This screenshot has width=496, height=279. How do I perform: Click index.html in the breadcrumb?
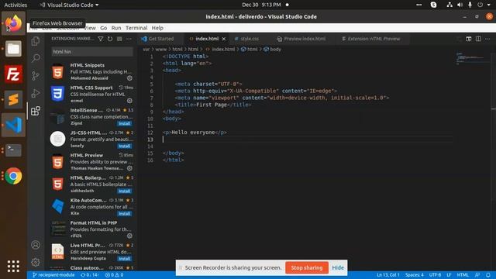pyautogui.click(x=223, y=50)
